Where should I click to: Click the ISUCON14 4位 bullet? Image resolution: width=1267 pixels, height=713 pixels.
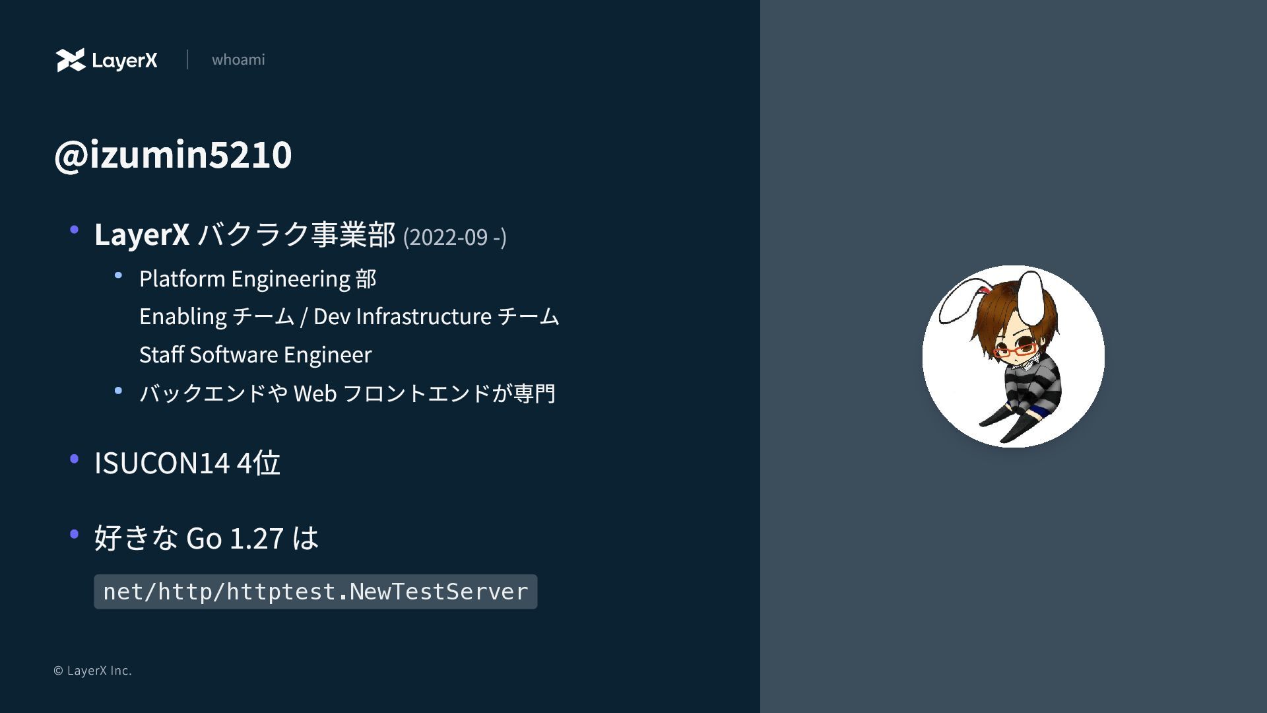(187, 463)
